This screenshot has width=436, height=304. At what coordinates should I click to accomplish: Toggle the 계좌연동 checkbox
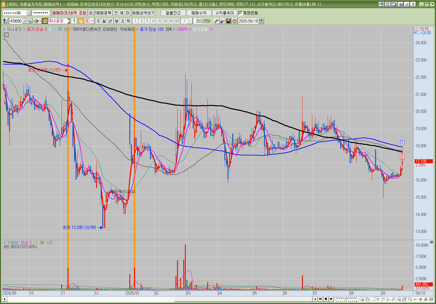240,13
